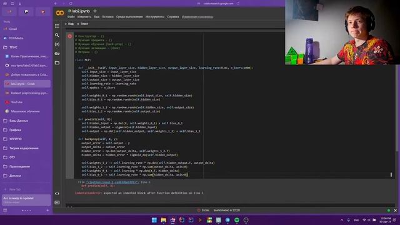This screenshot has width=400, height=225.
Task: Expand ОТУ folder in sidebar
Action: click(x=27, y=157)
